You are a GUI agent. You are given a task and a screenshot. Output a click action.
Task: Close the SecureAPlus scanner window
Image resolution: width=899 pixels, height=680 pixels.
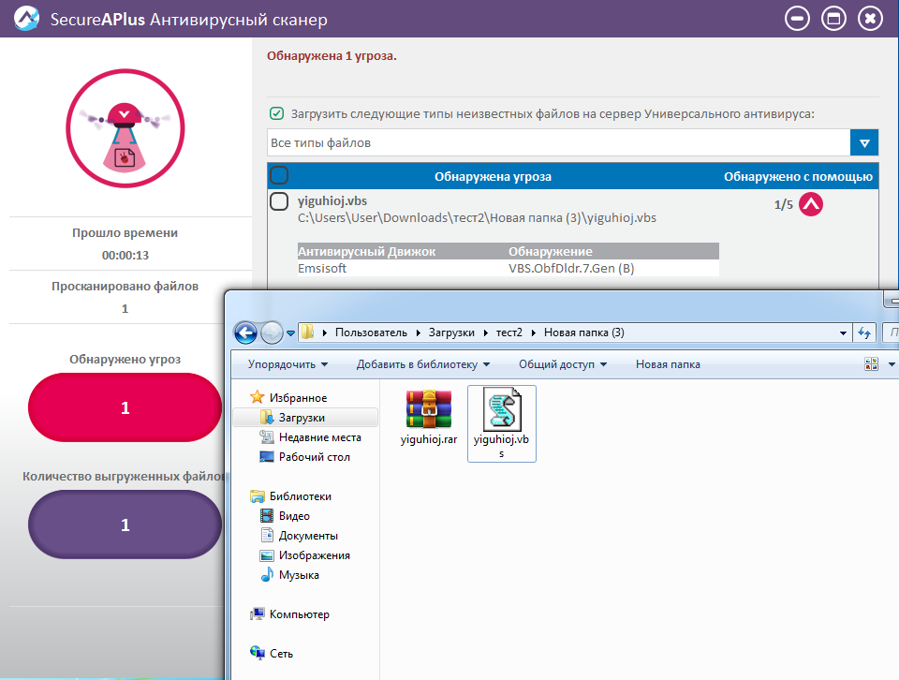(870, 19)
